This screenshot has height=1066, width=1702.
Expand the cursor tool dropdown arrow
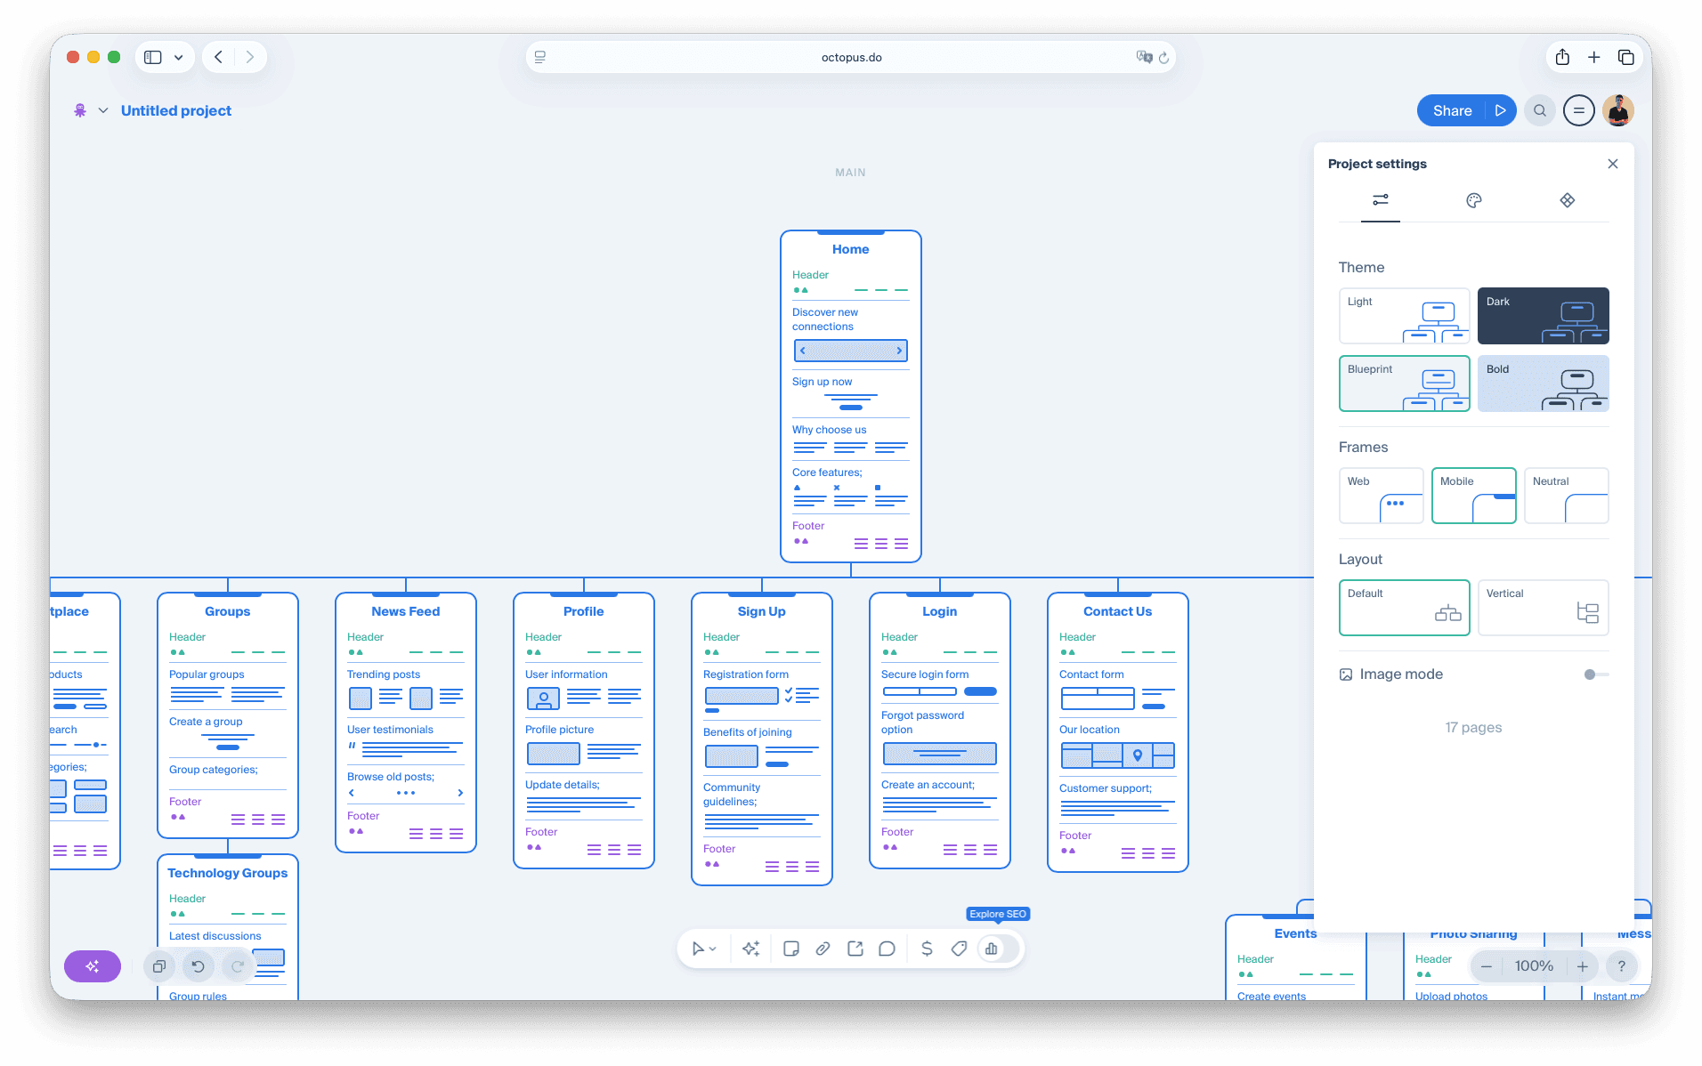point(713,949)
